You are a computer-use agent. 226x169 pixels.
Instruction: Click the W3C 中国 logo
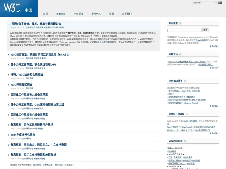(19, 8)
